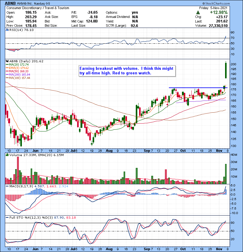This screenshot has width=243, height=252.
Task: Click the Nasdaq GS exchange label
Action: pos(42,3)
